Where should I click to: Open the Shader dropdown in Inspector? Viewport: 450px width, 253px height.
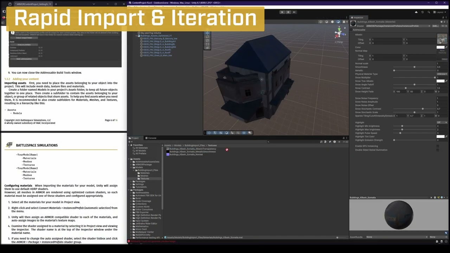tap(398, 26)
